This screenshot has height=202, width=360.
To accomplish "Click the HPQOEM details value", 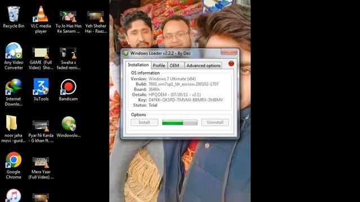I will (174, 95).
